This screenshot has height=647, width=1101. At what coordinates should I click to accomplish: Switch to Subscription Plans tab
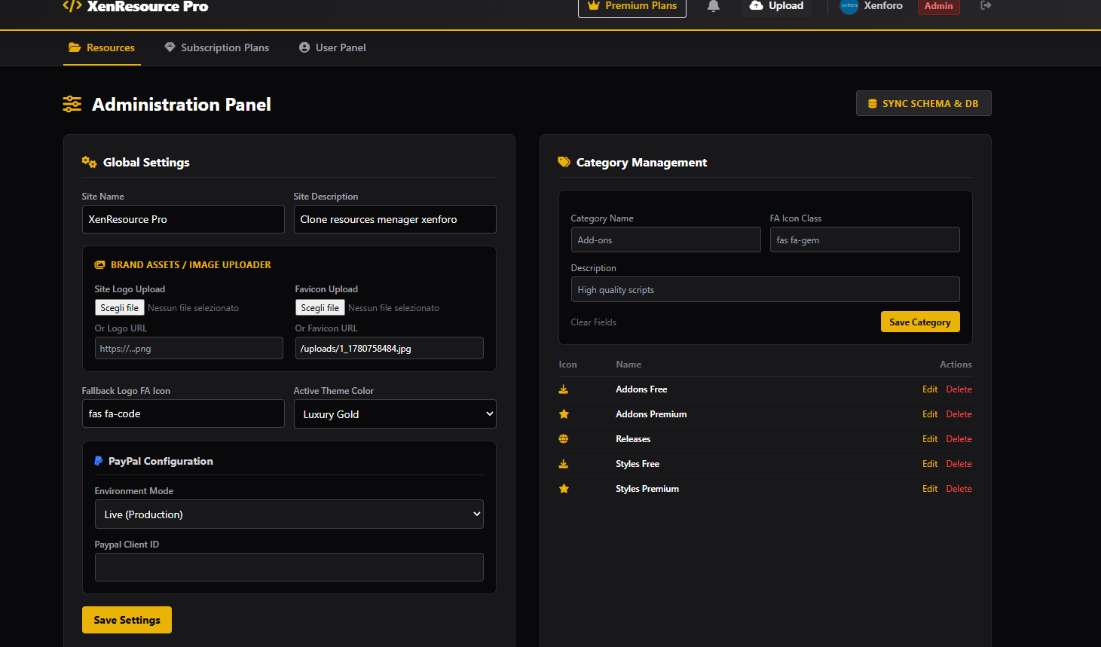tap(217, 47)
